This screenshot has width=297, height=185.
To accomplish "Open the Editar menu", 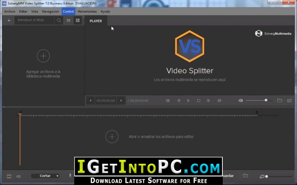I will [x=23, y=11].
